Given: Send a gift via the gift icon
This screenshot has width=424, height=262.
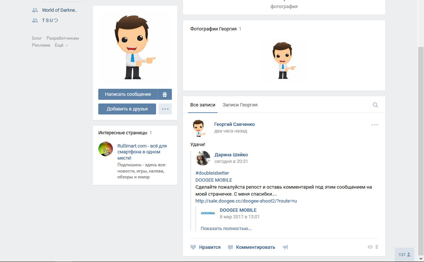Looking at the screenshot, I should 165,94.
